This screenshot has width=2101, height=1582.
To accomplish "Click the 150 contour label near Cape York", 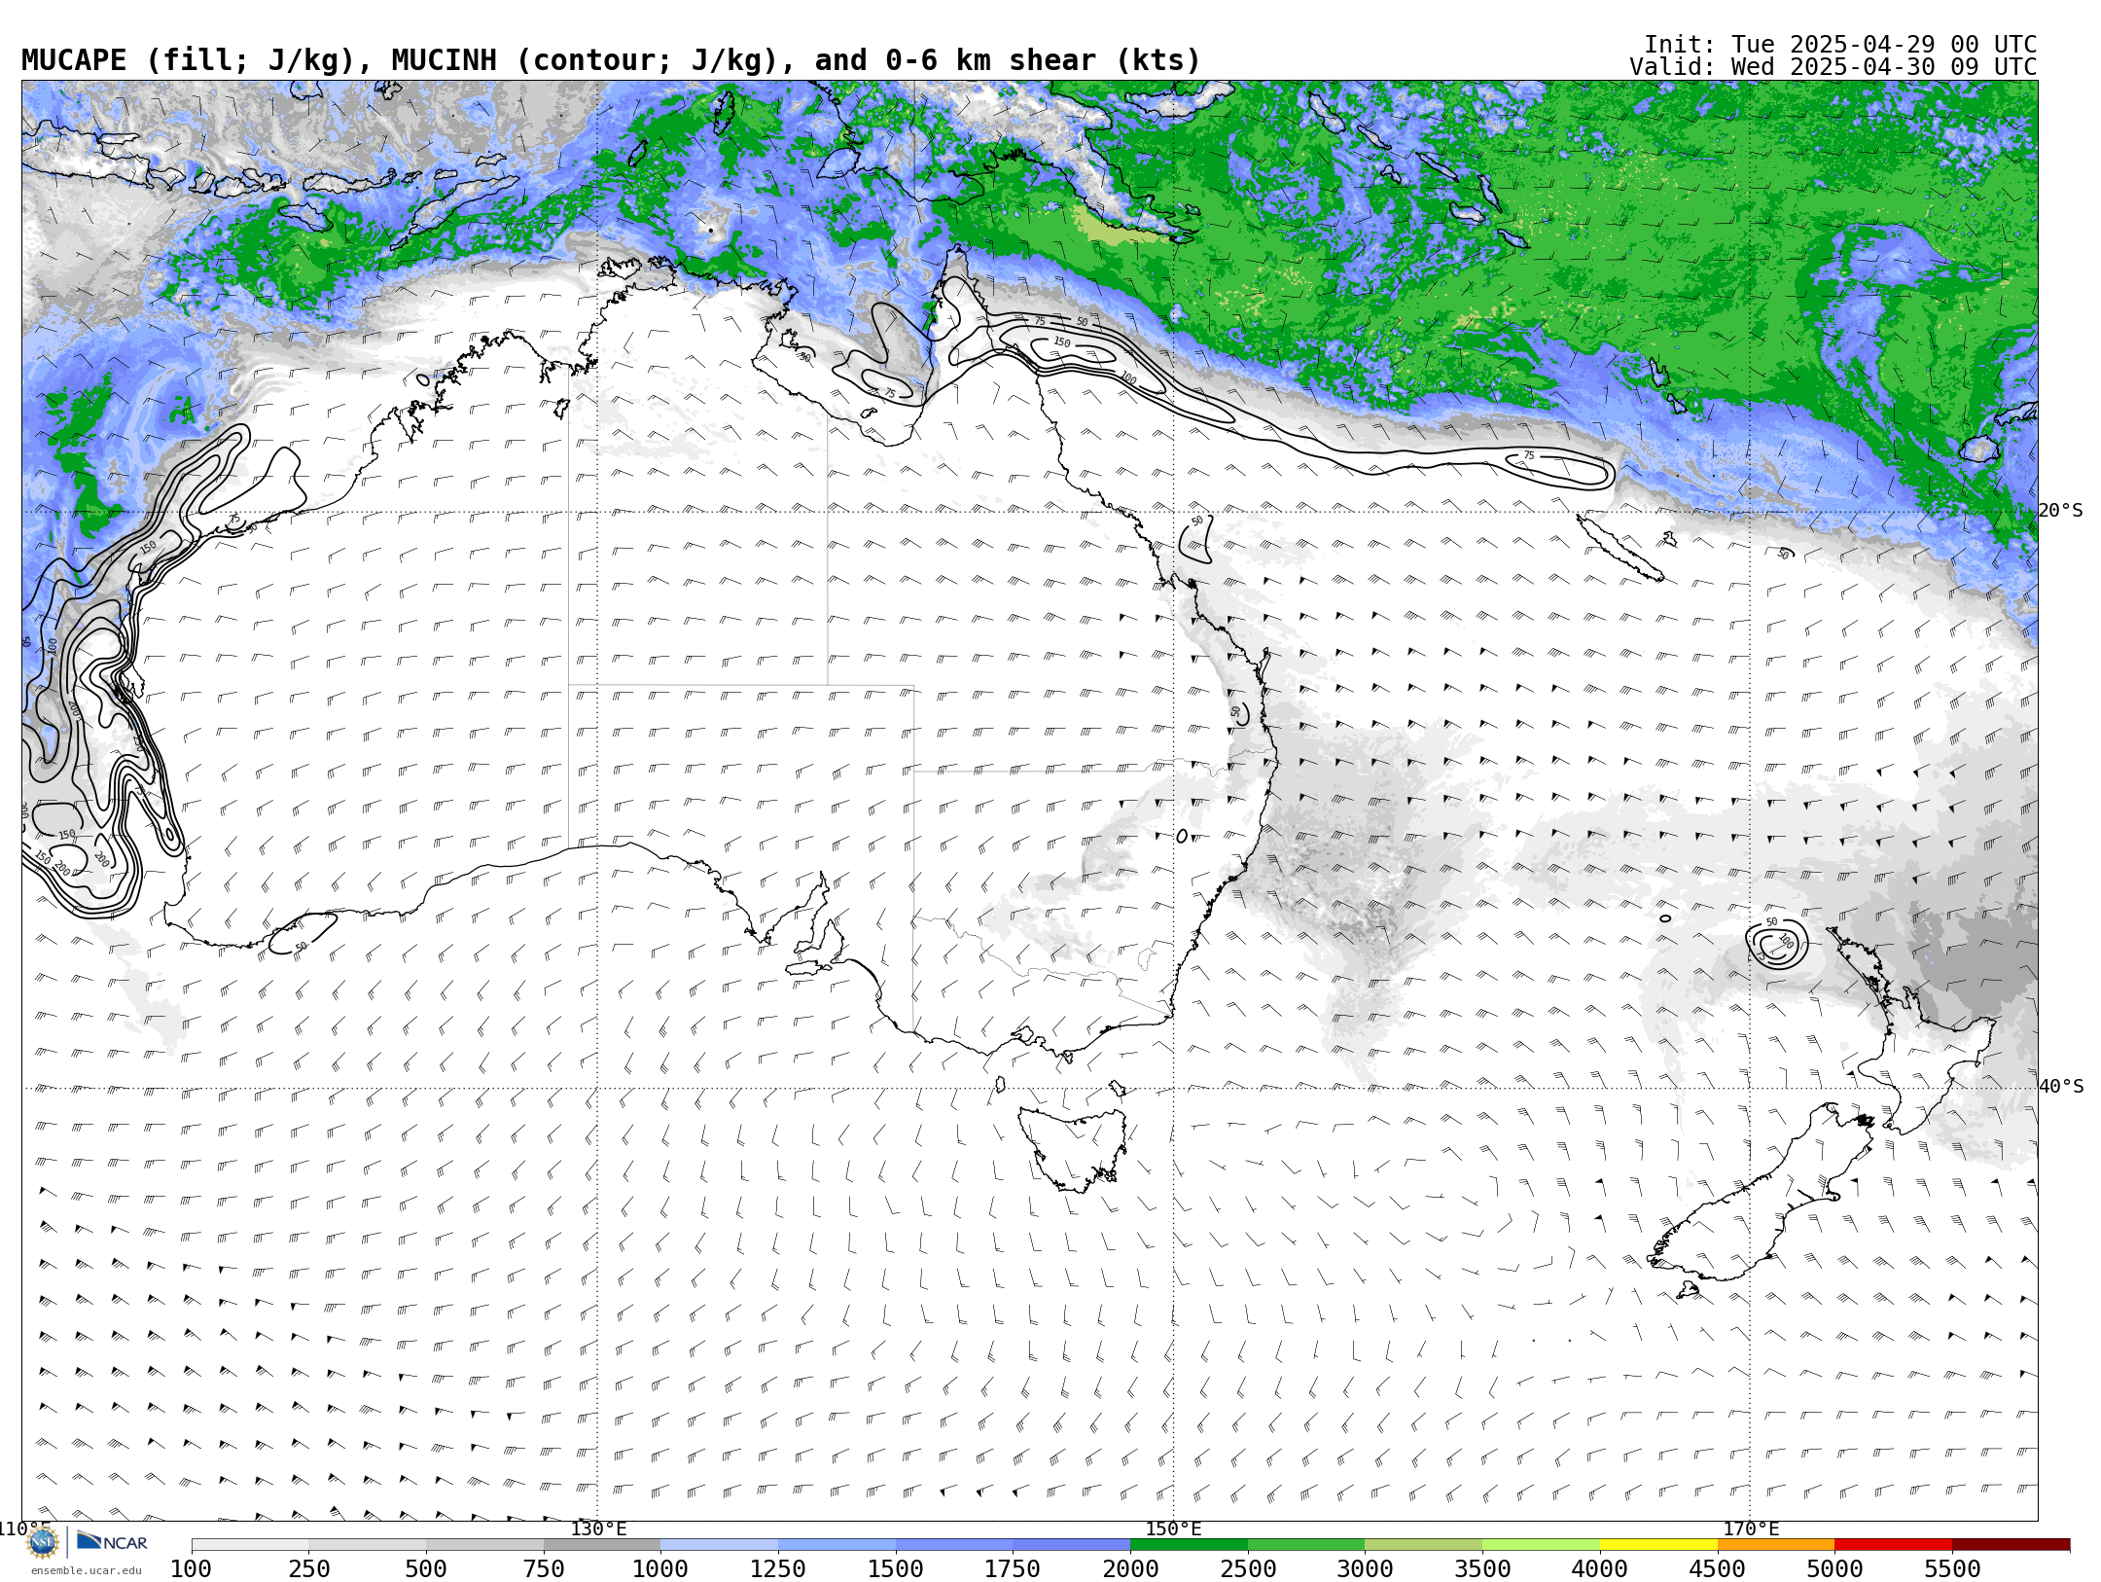I will pos(1062,342).
